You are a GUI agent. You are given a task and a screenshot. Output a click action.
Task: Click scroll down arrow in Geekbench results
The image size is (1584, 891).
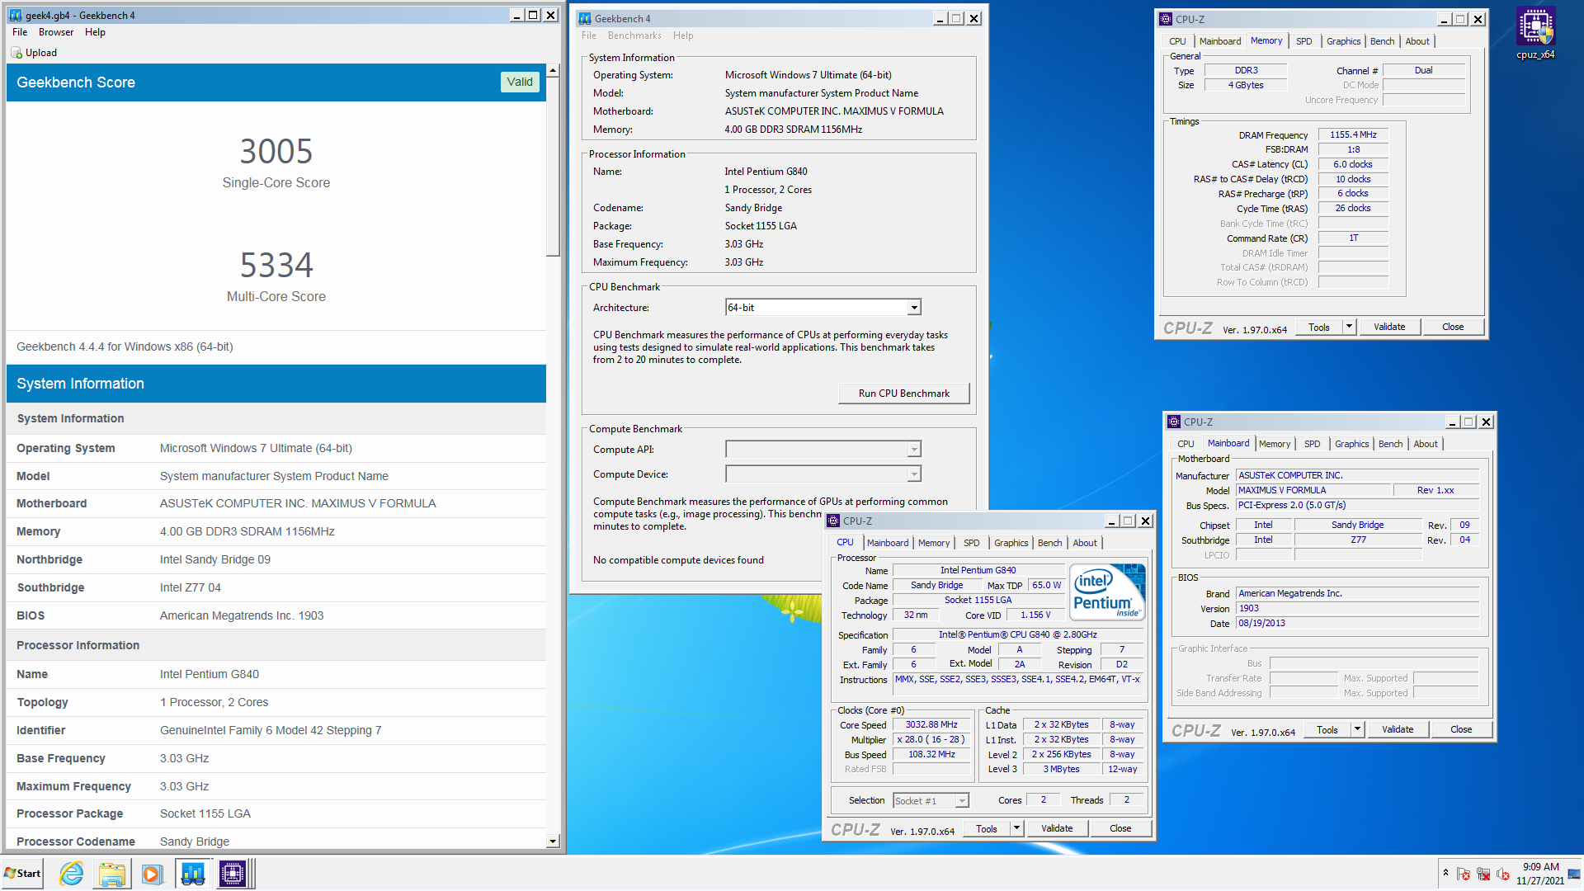553,841
